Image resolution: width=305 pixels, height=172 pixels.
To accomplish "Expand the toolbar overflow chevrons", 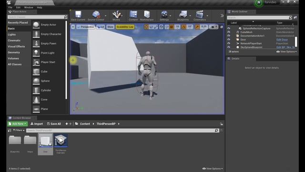I will click(222, 16).
